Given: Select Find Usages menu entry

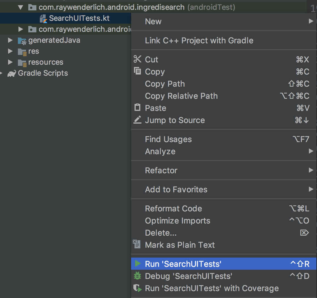Looking at the screenshot, I should pos(168,139).
